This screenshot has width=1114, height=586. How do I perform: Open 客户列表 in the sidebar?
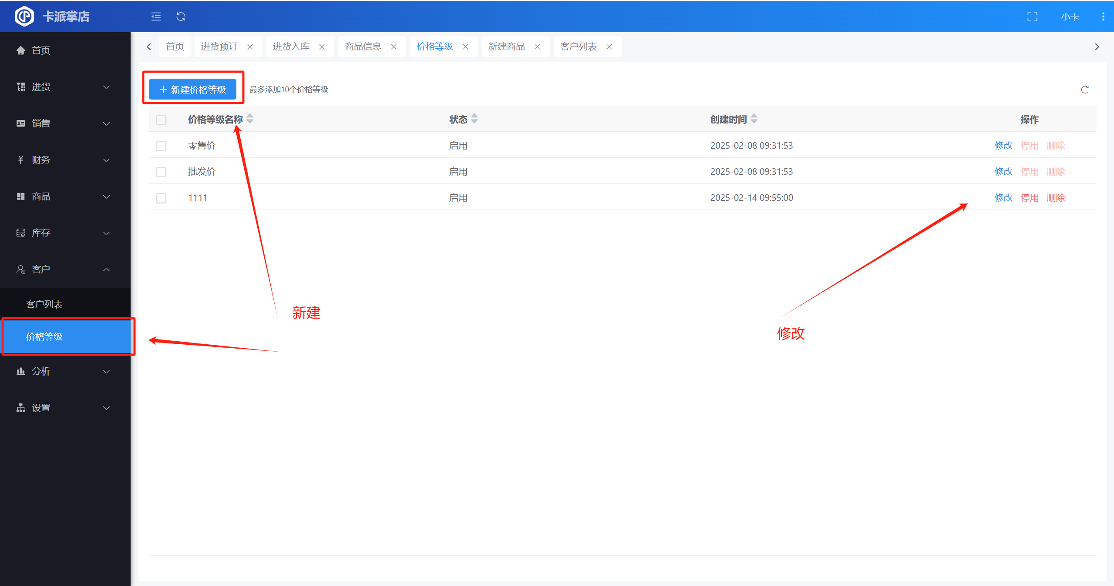point(44,304)
